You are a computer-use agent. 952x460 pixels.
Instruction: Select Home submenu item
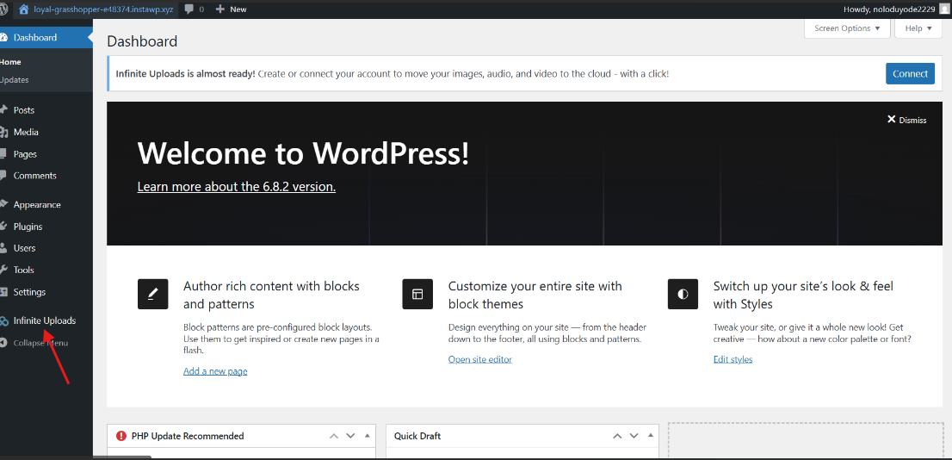pyautogui.click(x=11, y=62)
